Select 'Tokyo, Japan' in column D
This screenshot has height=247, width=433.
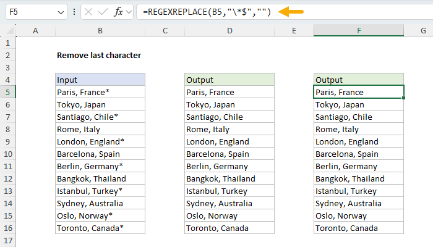(229, 105)
